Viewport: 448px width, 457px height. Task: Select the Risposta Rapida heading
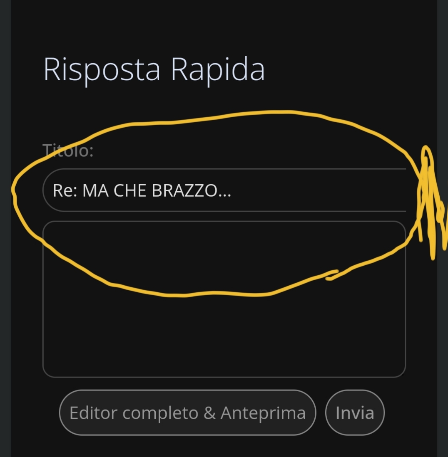pyautogui.click(x=154, y=70)
